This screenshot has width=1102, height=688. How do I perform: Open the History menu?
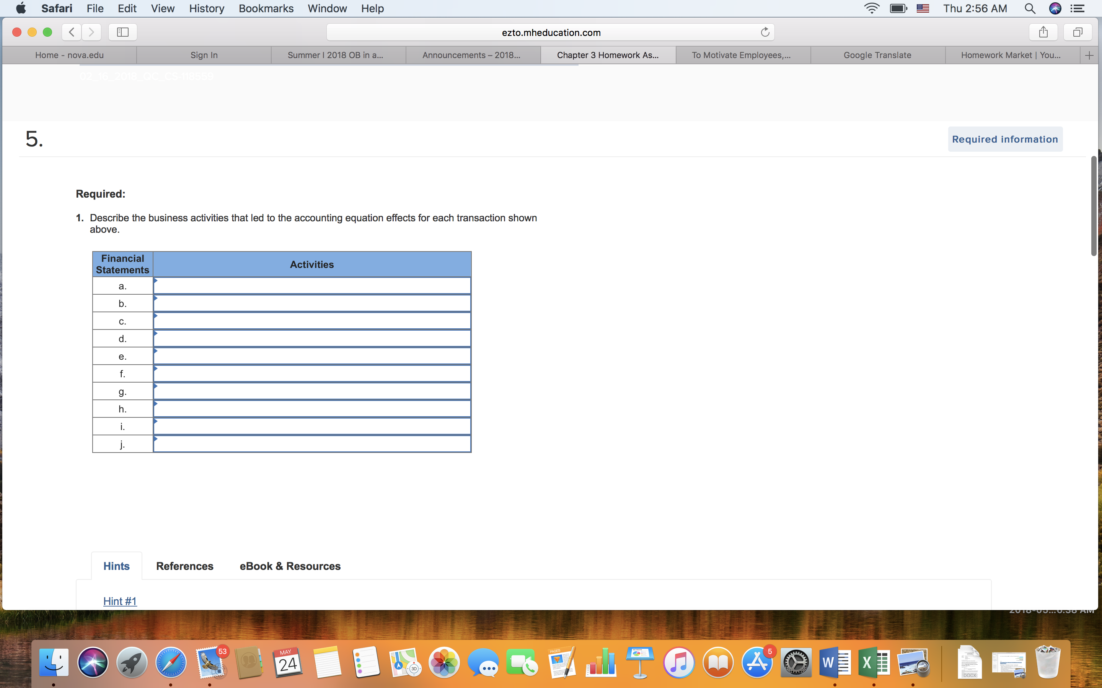tap(207, 8)
